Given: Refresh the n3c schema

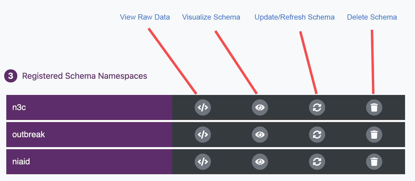Looking at the screenshot, I should click(317, 107).
